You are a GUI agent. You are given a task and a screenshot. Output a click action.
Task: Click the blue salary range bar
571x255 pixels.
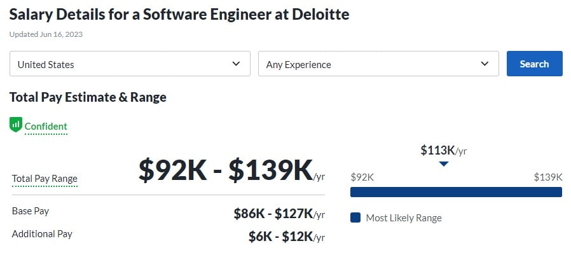tap(456, 192)
